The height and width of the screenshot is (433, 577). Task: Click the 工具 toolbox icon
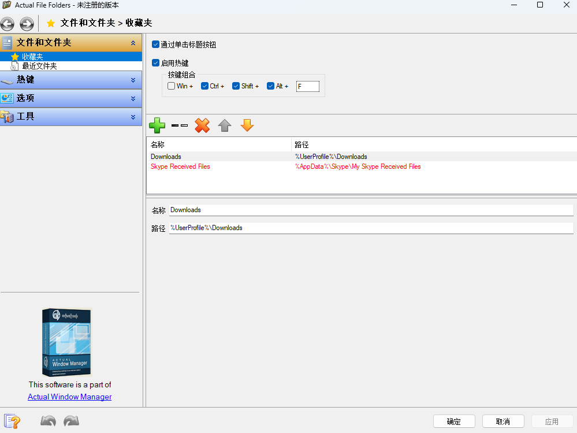click(7, 117)
